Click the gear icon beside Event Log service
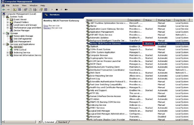This screenshot has width=194, height=125. [88, 78]
